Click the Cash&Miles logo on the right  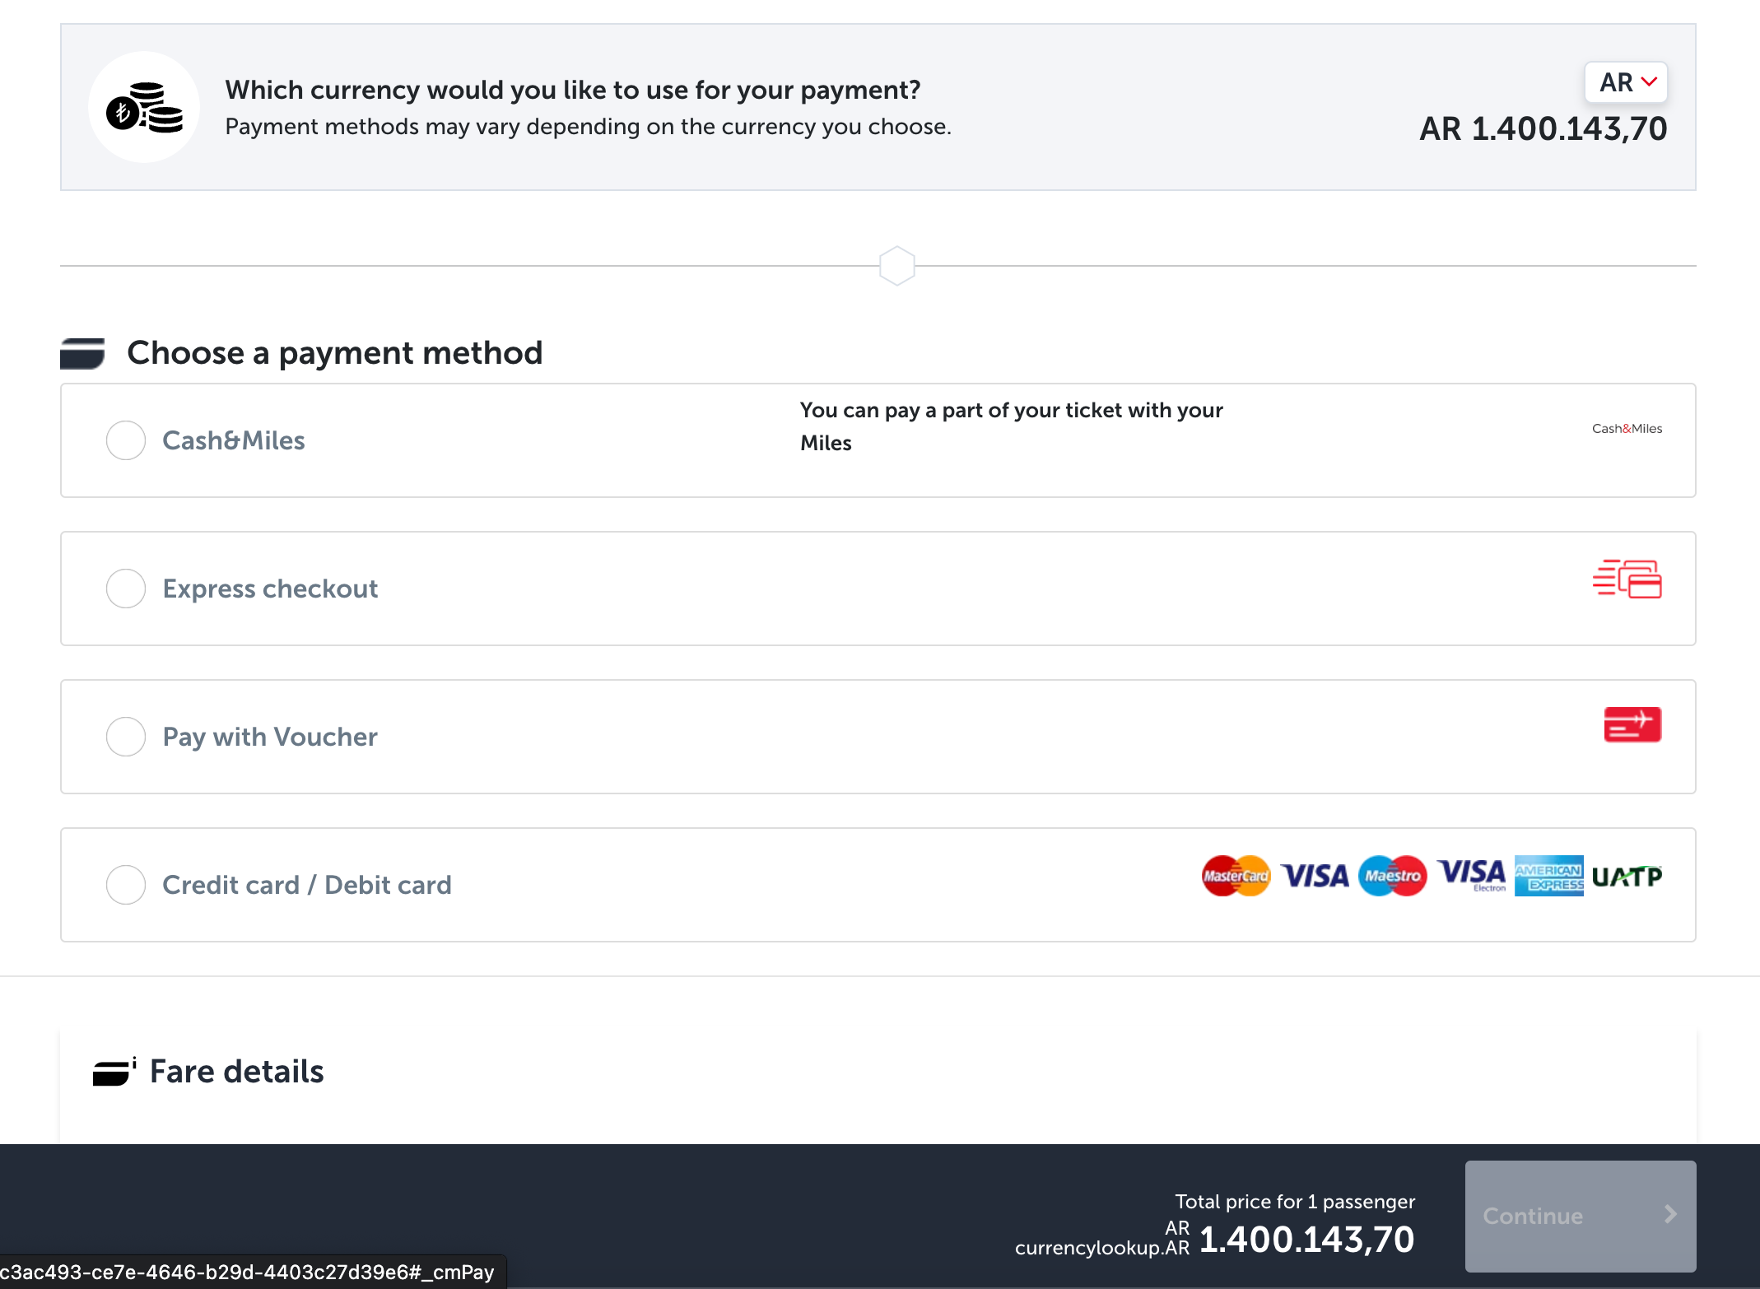click(1627, 429)
